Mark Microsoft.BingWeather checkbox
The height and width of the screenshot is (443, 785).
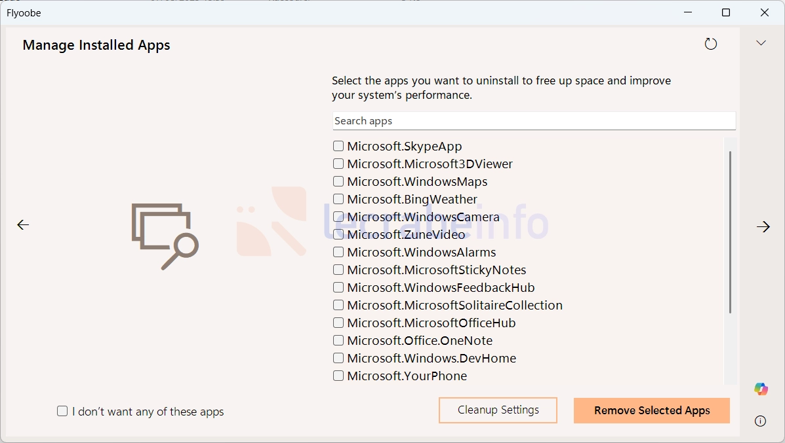(338, 199)
